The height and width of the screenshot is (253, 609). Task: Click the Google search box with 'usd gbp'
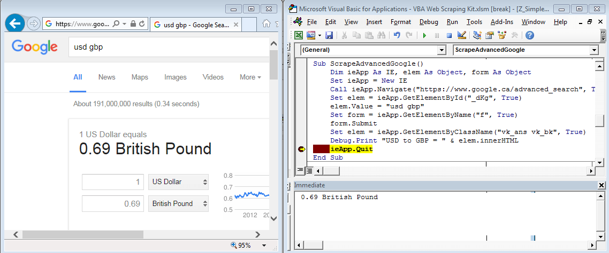pos(169,48)
